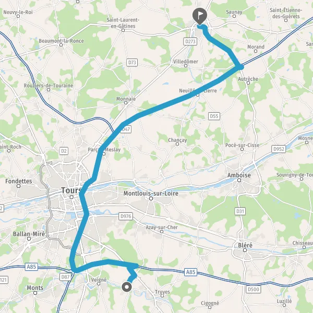Viewport: 313px width, 313px height.
Task: Click the Montlouis-sur-Loire town label
Action: click(x=151, y=193)
